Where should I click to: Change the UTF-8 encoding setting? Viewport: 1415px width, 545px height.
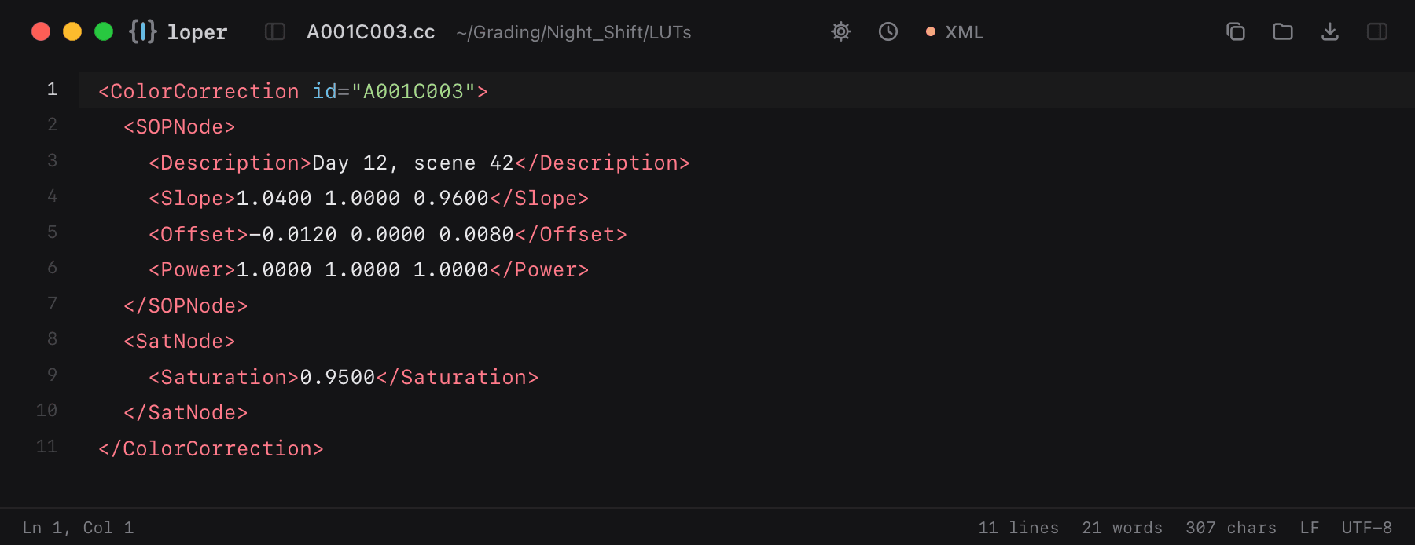(x=1366, y=528)
